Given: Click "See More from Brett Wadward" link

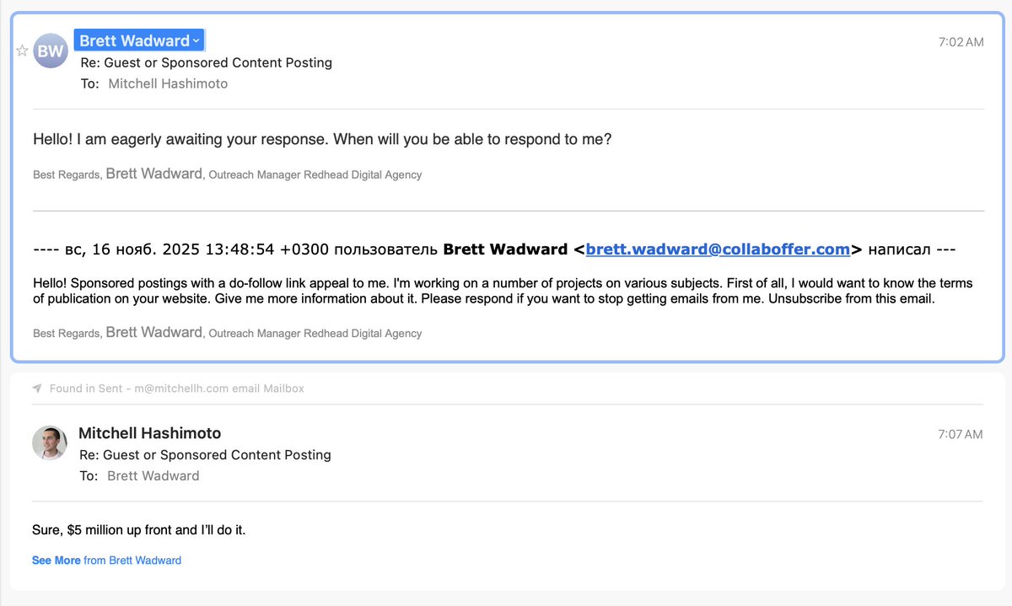Looking at the screenshot, I should (106, 560).
